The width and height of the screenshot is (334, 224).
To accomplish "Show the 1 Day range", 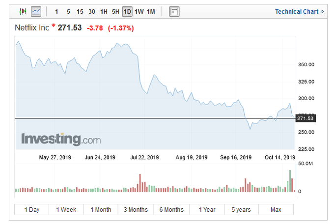I will [32, 209].
